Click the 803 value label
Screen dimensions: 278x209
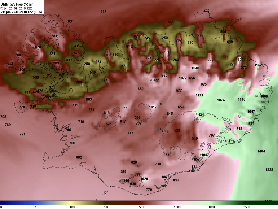point(89,99)
